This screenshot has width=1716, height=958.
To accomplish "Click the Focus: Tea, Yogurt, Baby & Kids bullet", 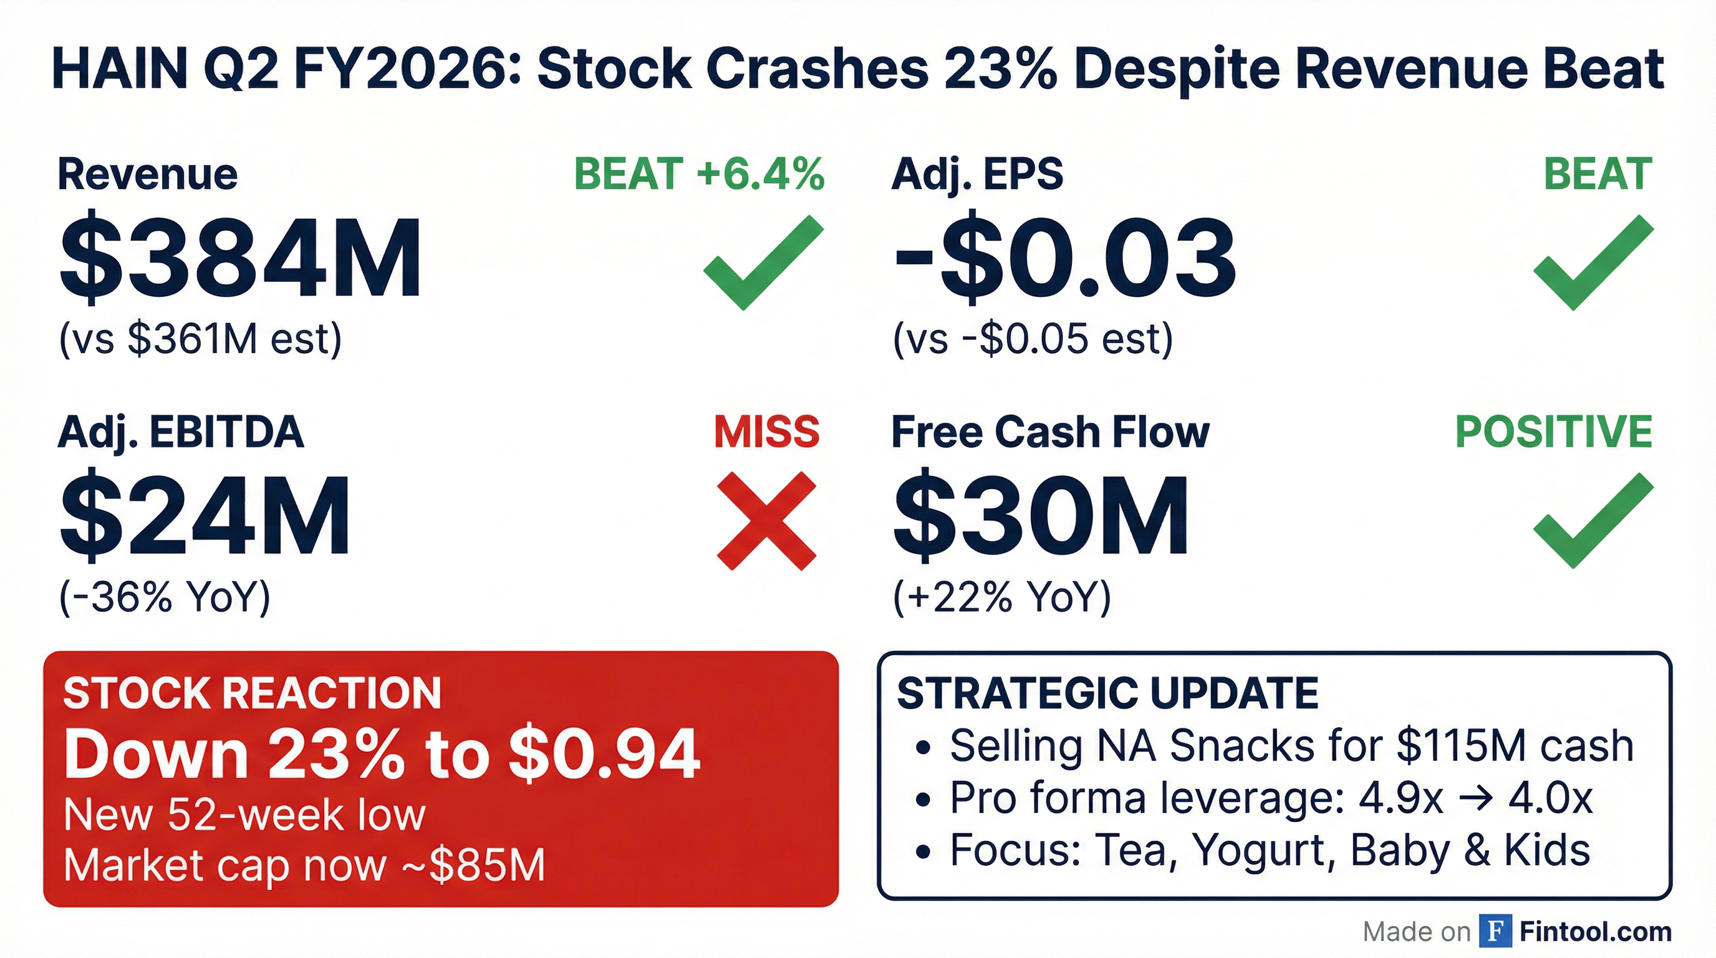I will click(1270, 850).
